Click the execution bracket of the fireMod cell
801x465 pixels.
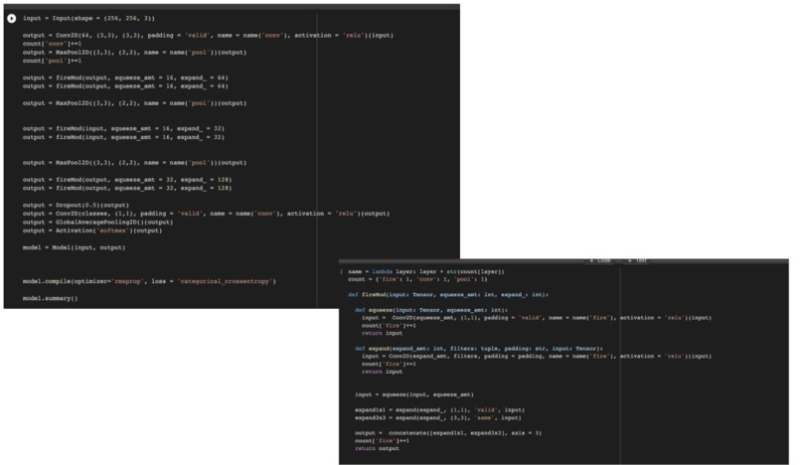(x=341, y=272)
